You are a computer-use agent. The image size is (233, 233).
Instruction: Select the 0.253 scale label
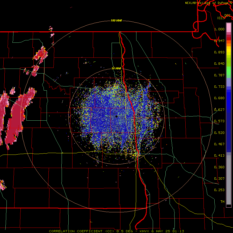(219, 190)
